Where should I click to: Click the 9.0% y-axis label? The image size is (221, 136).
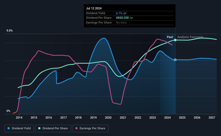click(9, 31)
